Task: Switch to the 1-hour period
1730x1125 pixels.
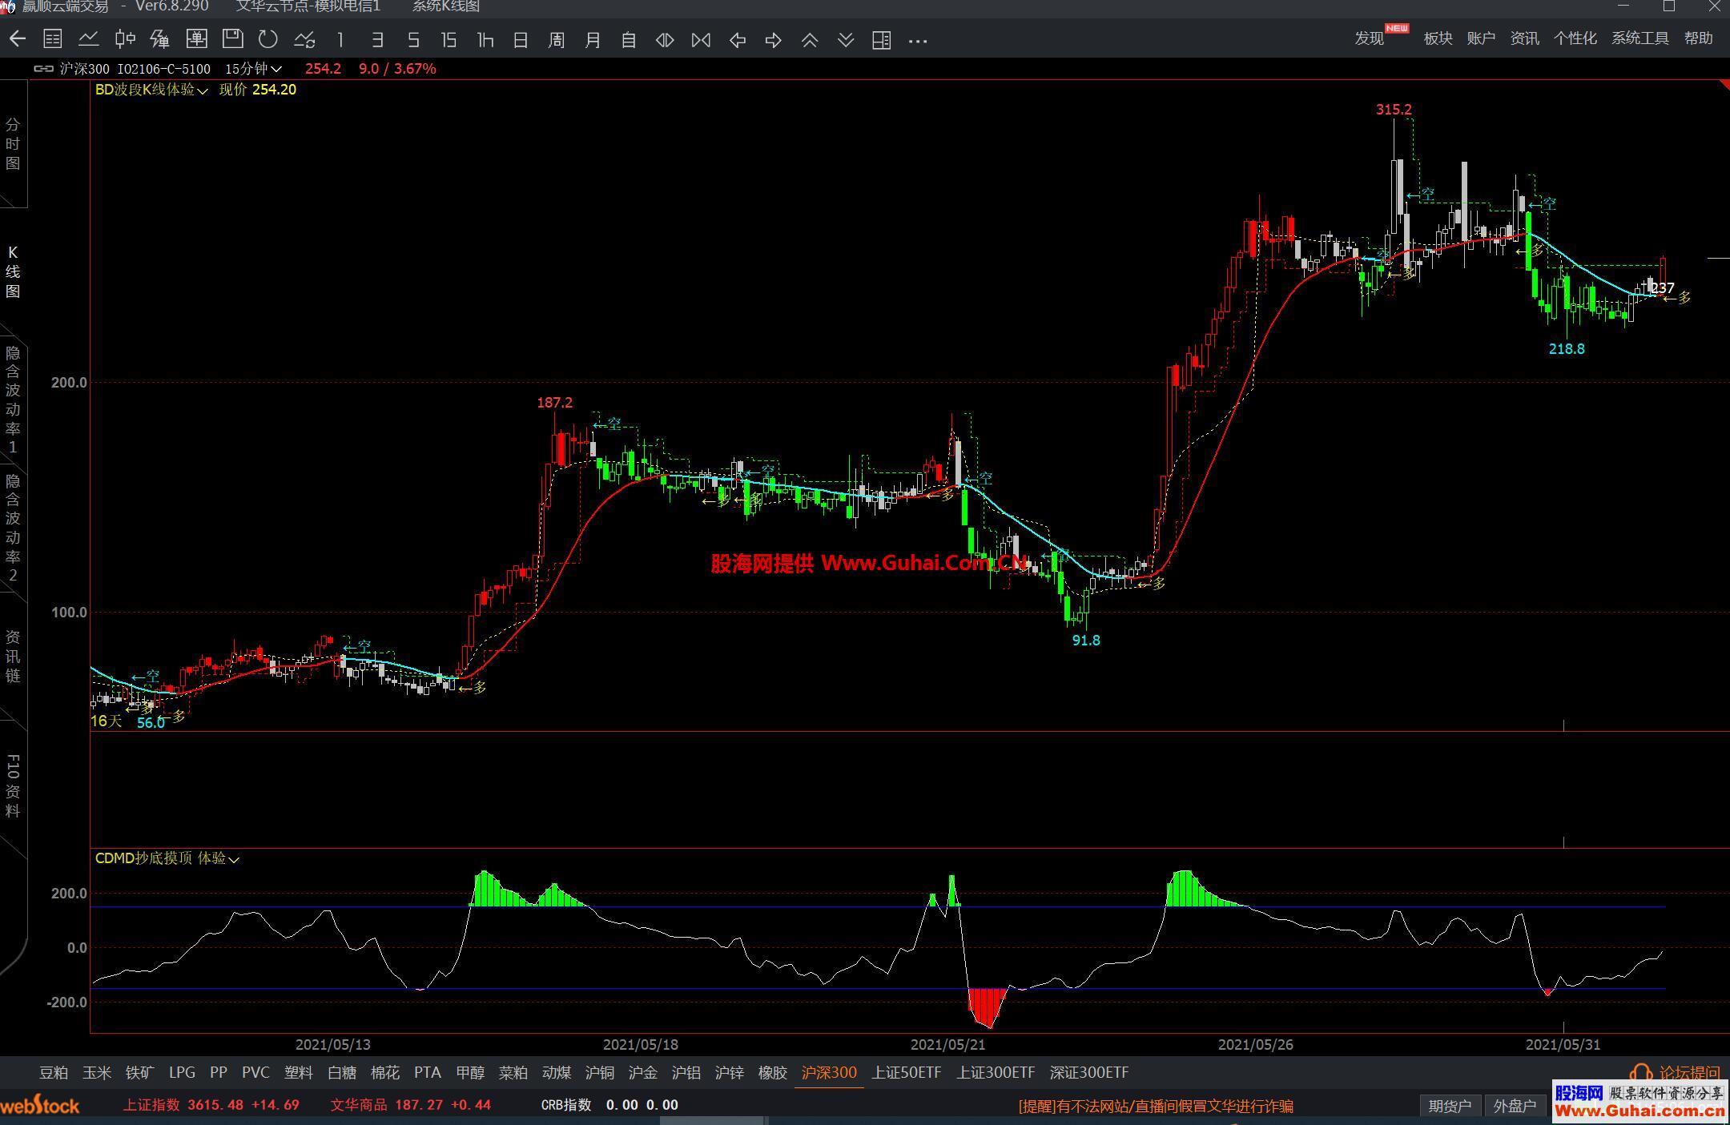Action: pyautogui.click(x=485, y=40)
